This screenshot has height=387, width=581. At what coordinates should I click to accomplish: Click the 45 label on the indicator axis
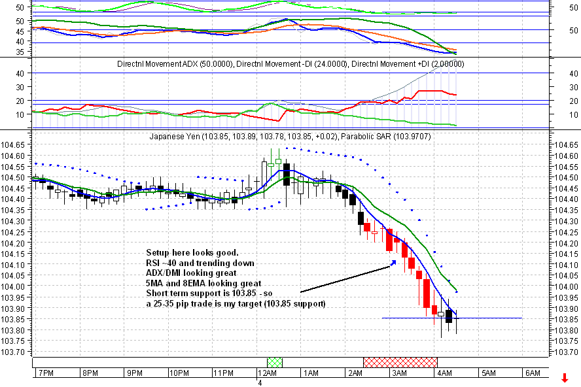(20, 31)
